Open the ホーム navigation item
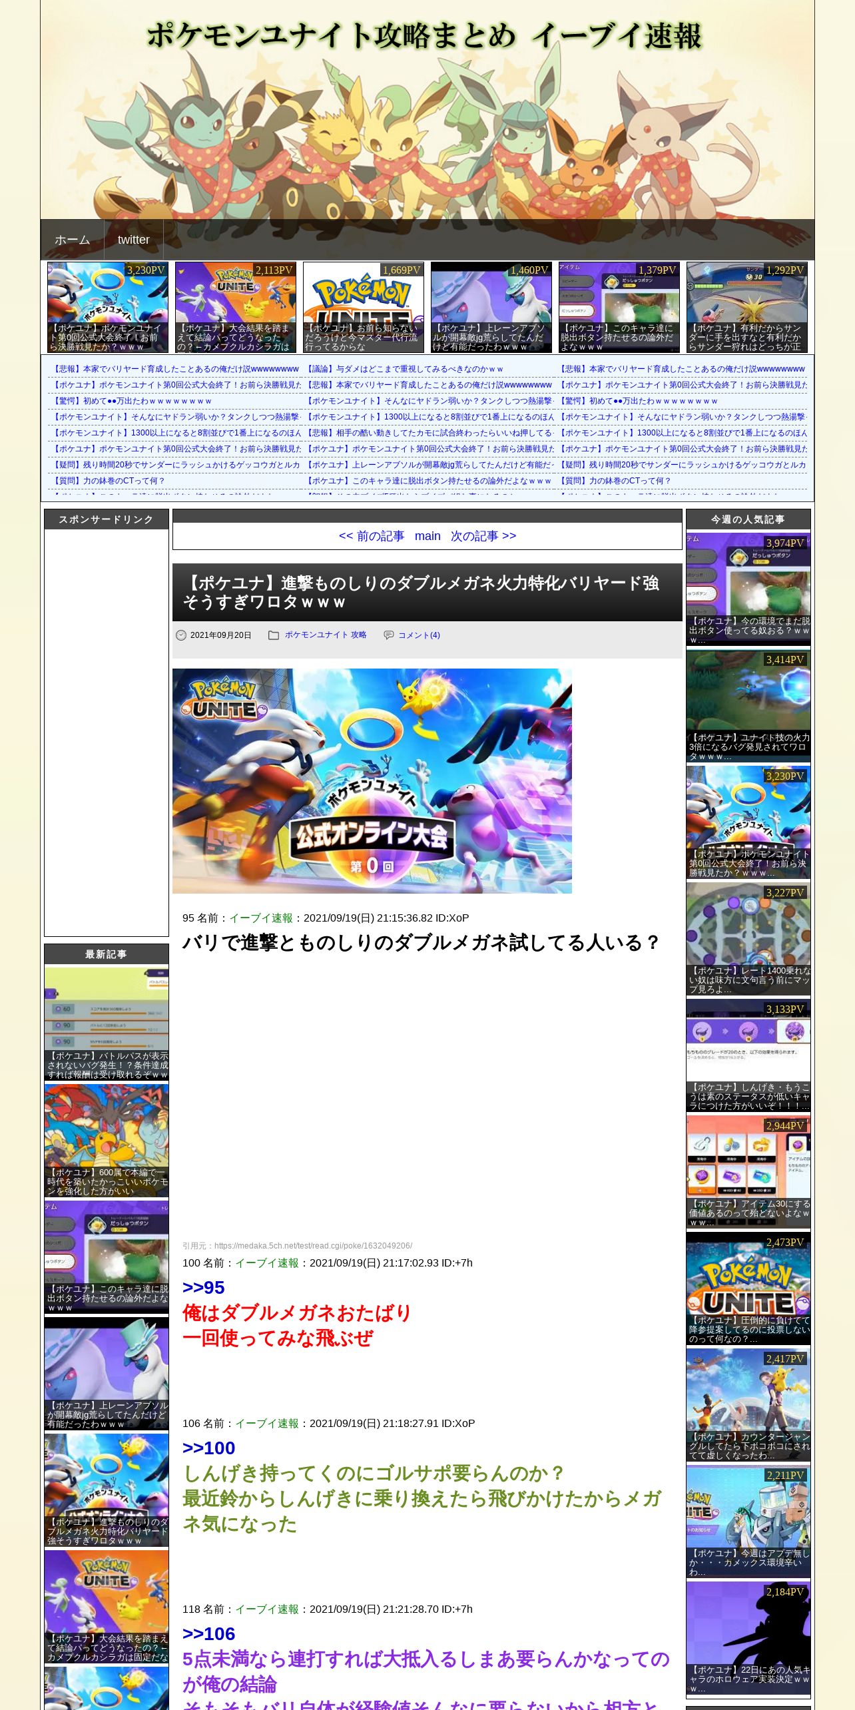Viewport: 855px width, 1710px height. click(x=72, y=240)
